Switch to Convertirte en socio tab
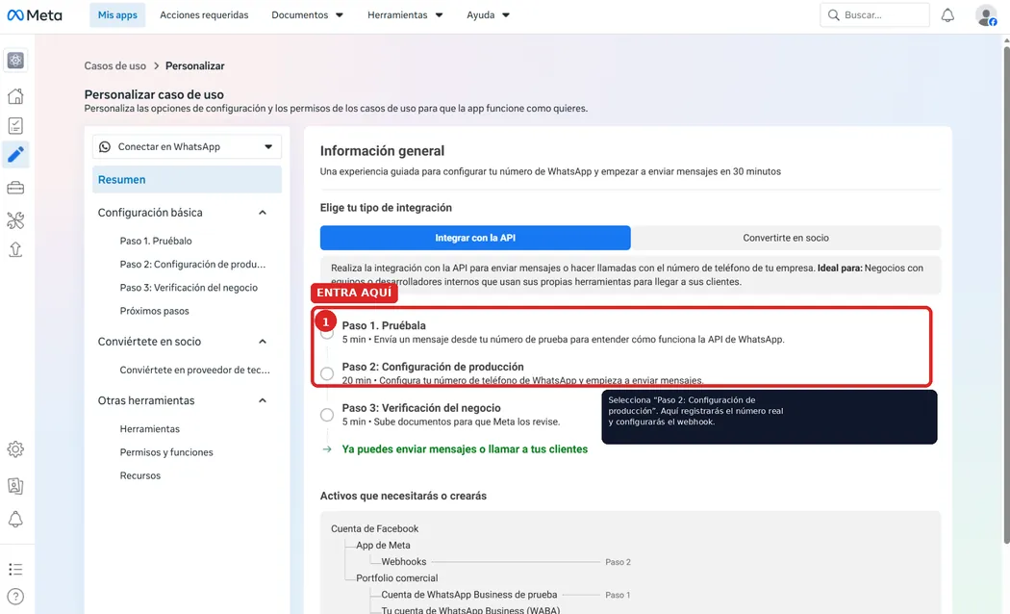Image resolution: width=1010 pixels, height=614 pixels. pyautogui.click(x=786, y=238)
